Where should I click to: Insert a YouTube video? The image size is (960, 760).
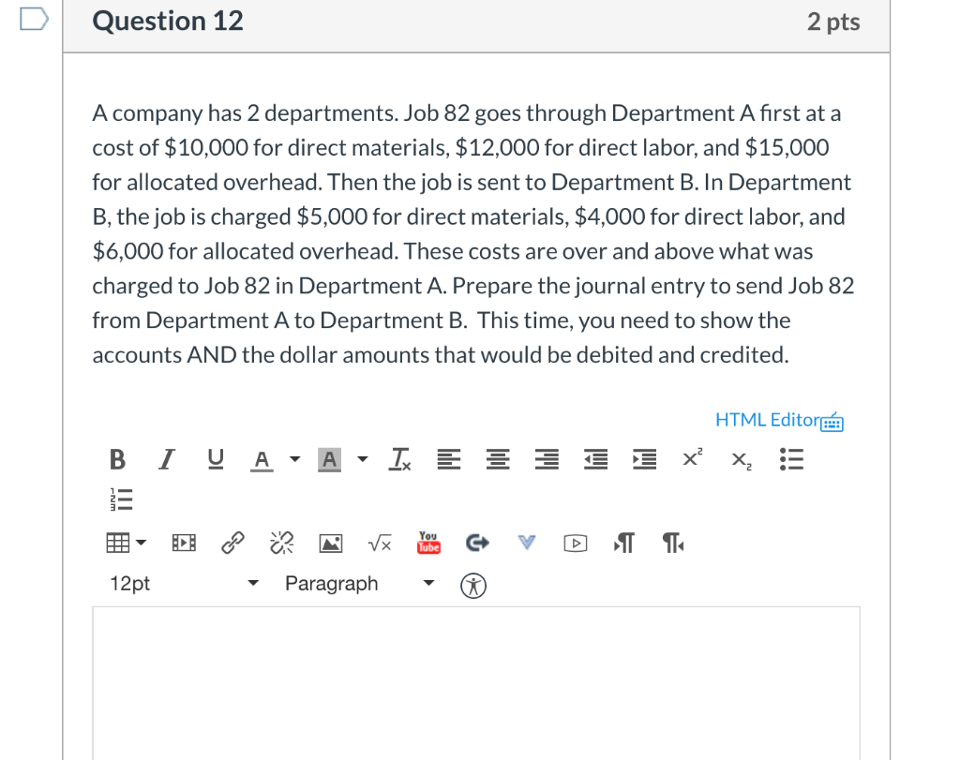click(x=428, y=543)
